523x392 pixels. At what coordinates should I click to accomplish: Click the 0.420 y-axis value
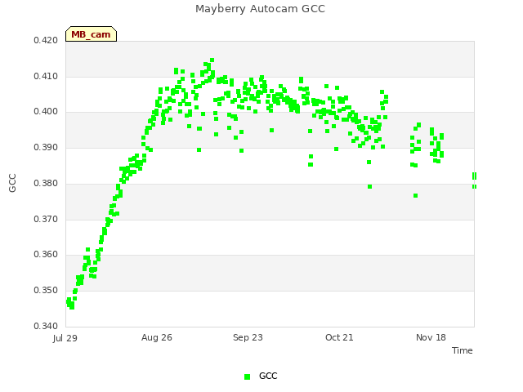(x=46, y=40)
